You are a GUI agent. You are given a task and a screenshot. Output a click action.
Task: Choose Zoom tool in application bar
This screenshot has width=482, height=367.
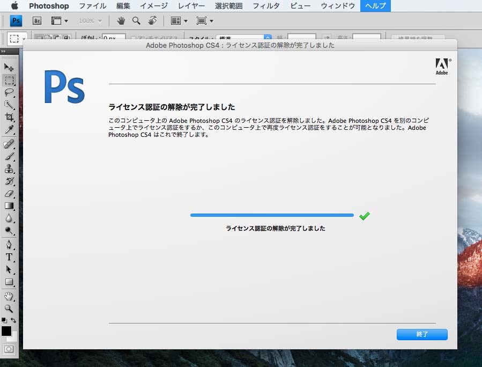(x=136, y=21)
